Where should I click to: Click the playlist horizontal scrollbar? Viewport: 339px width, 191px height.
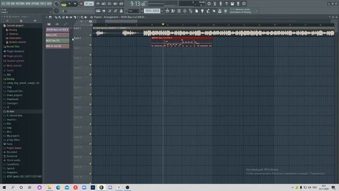(121, 21)
